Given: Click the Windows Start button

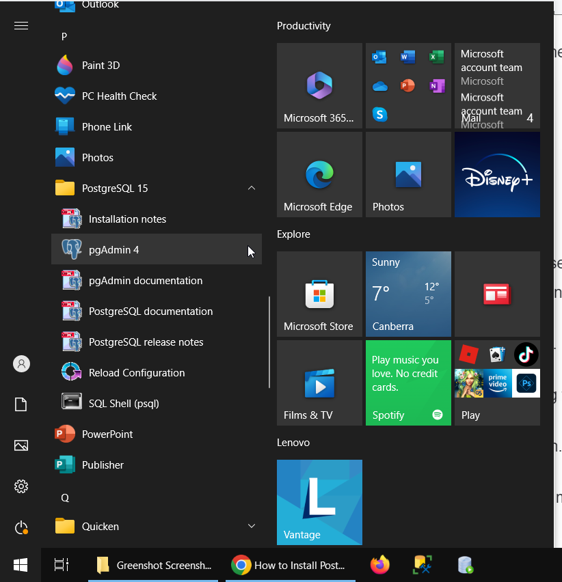Looking at the screenshot, I should click(21, 565).
